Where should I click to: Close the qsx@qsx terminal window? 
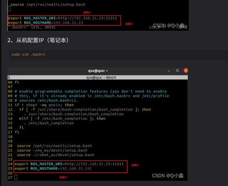186,71
